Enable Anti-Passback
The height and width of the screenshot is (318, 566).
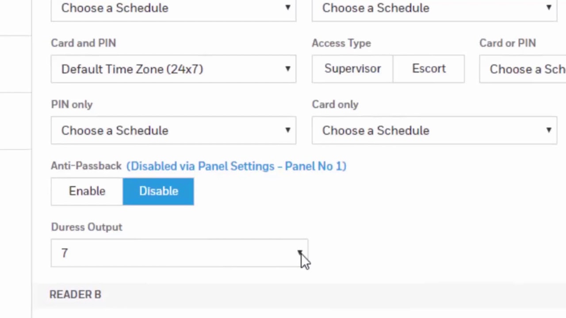pyautogui.click(x=87, y=191)
